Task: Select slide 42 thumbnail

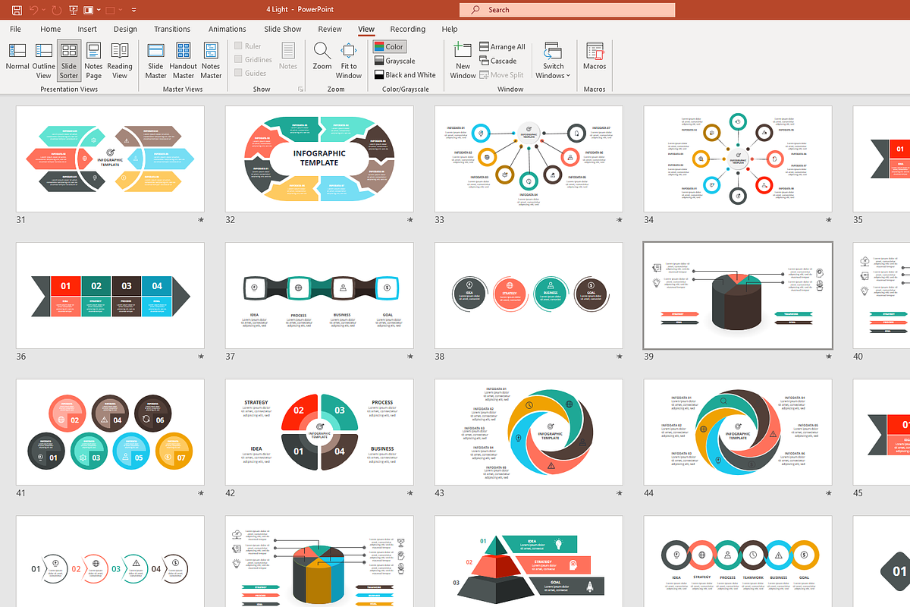Action: tap(319, 432)
